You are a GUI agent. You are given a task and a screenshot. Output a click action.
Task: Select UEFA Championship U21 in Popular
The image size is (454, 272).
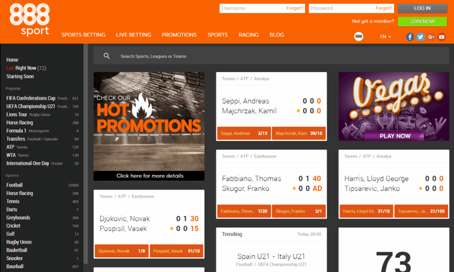pyautogui.click(x=43, y=106)
